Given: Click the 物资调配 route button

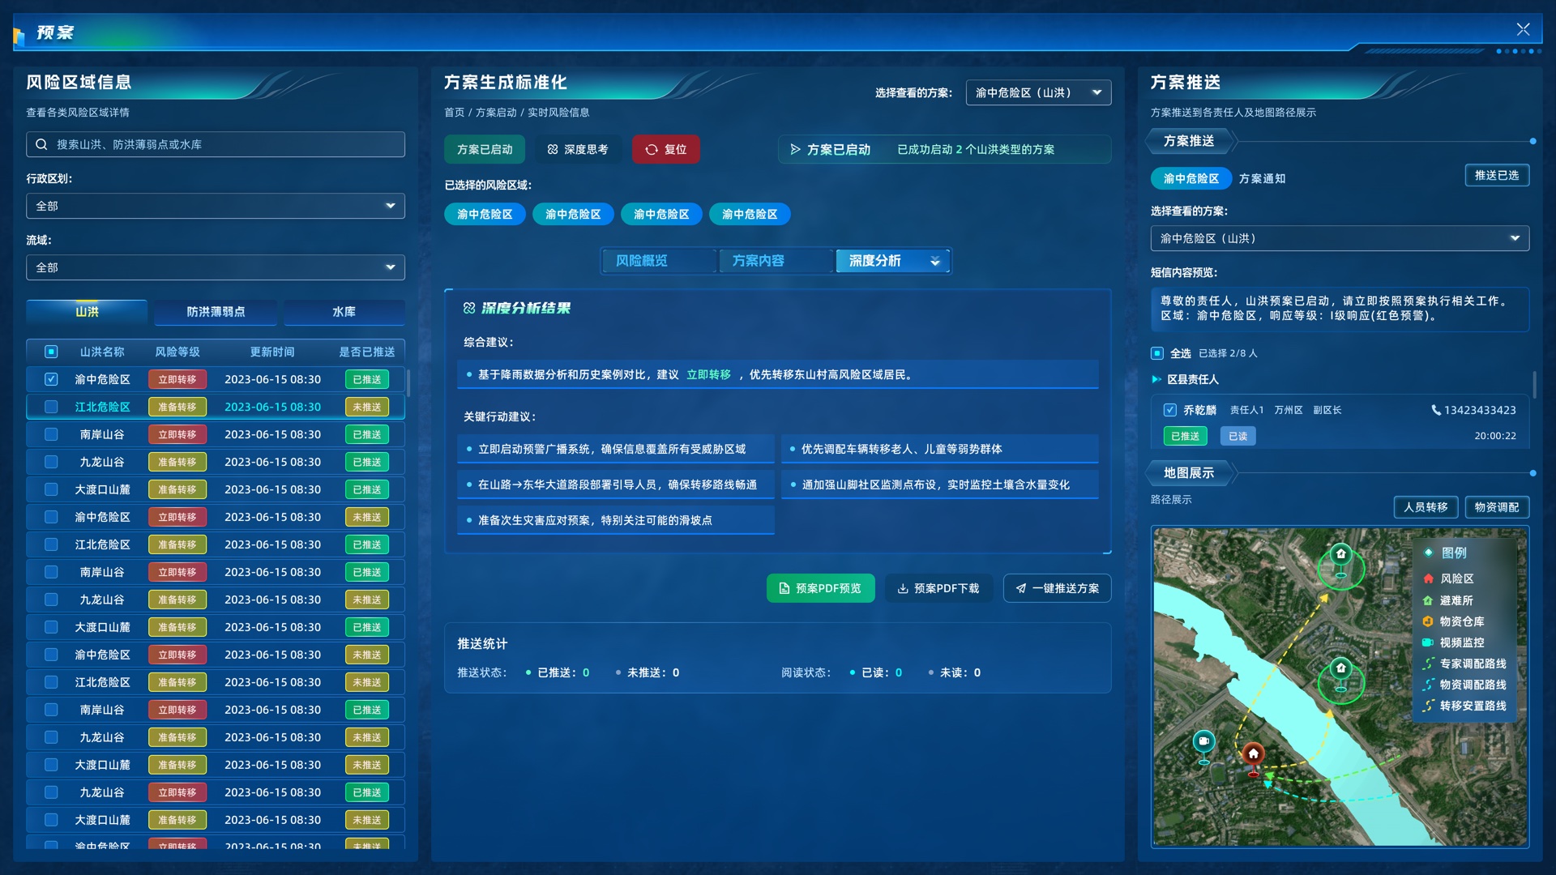Looking at the screenshot, I should point(1497,507).
